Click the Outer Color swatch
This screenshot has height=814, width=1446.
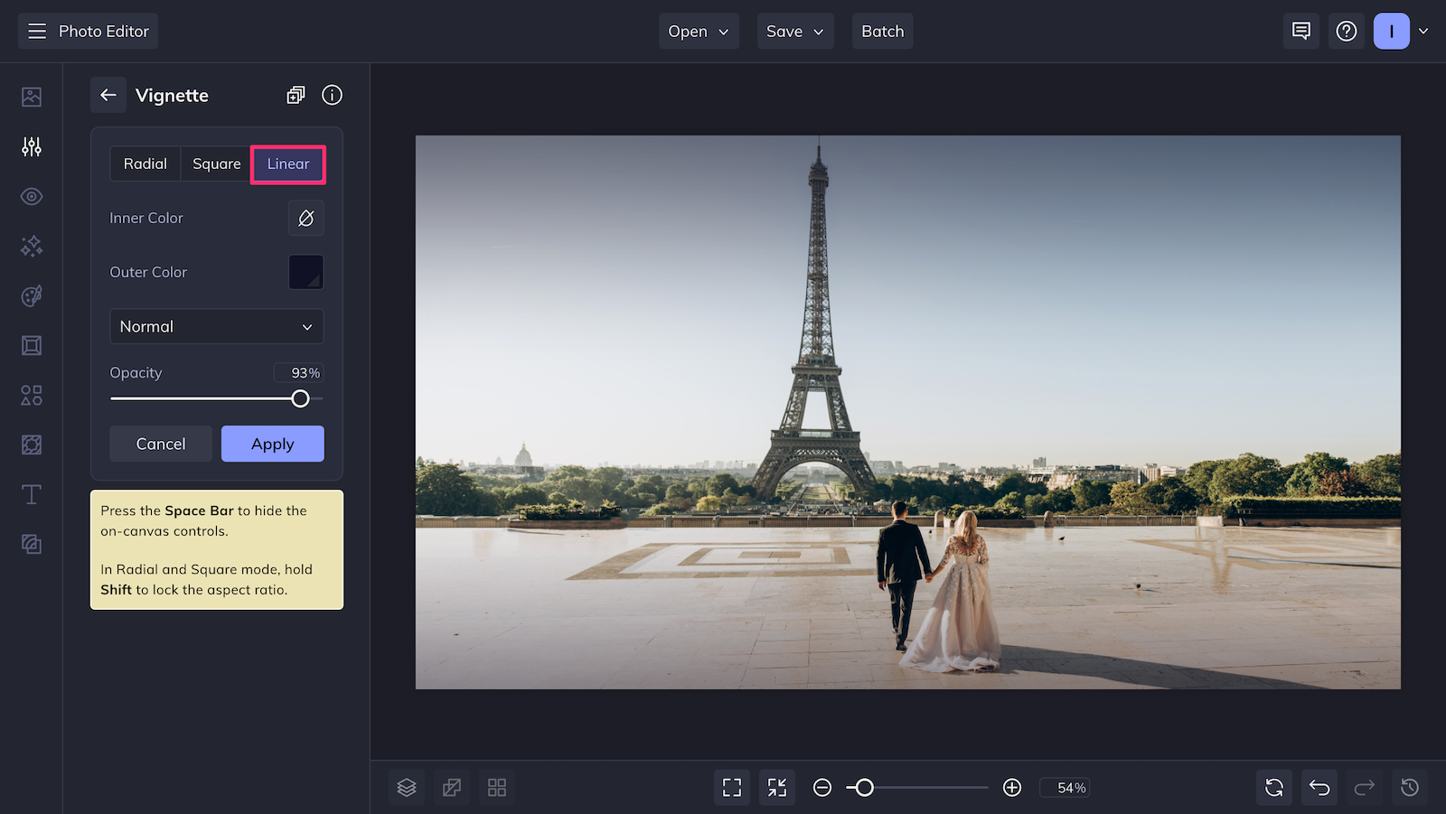(306, 272)
